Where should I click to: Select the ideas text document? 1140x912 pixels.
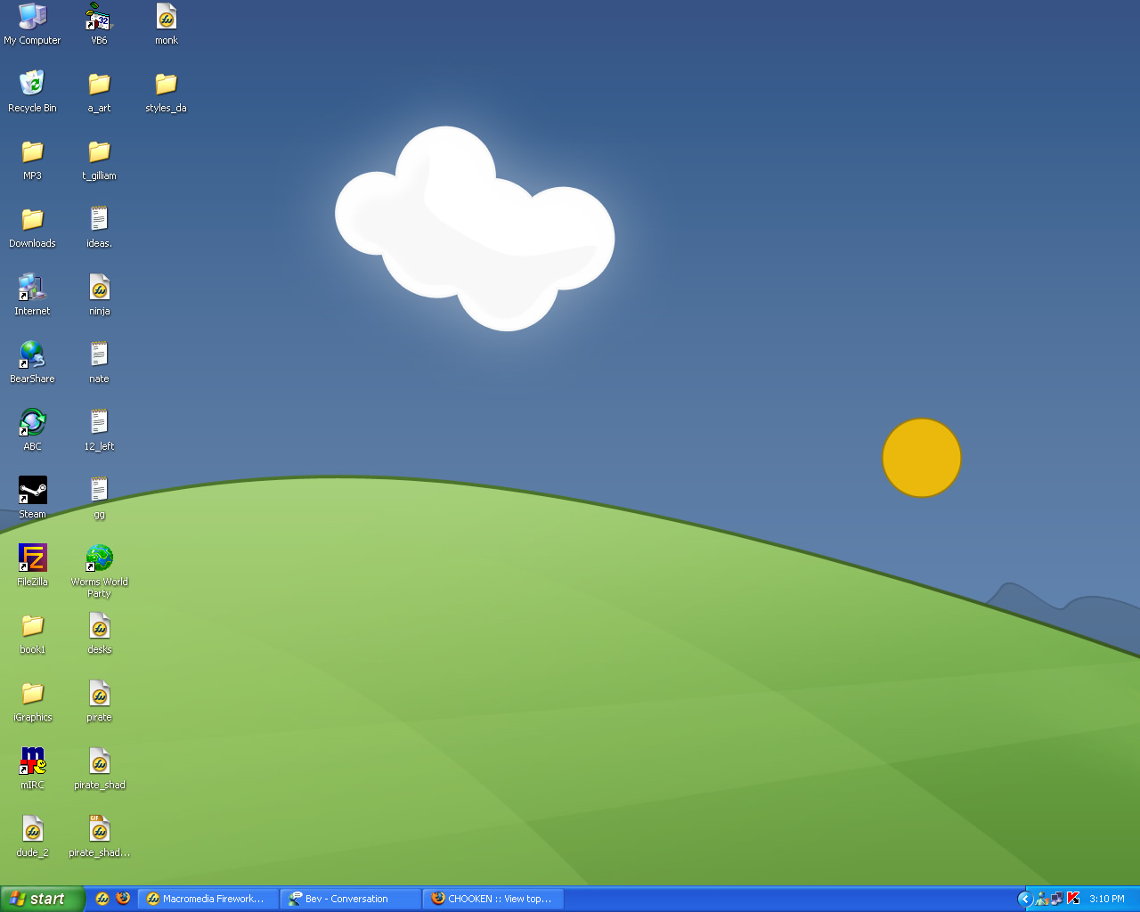coord(99,220)
